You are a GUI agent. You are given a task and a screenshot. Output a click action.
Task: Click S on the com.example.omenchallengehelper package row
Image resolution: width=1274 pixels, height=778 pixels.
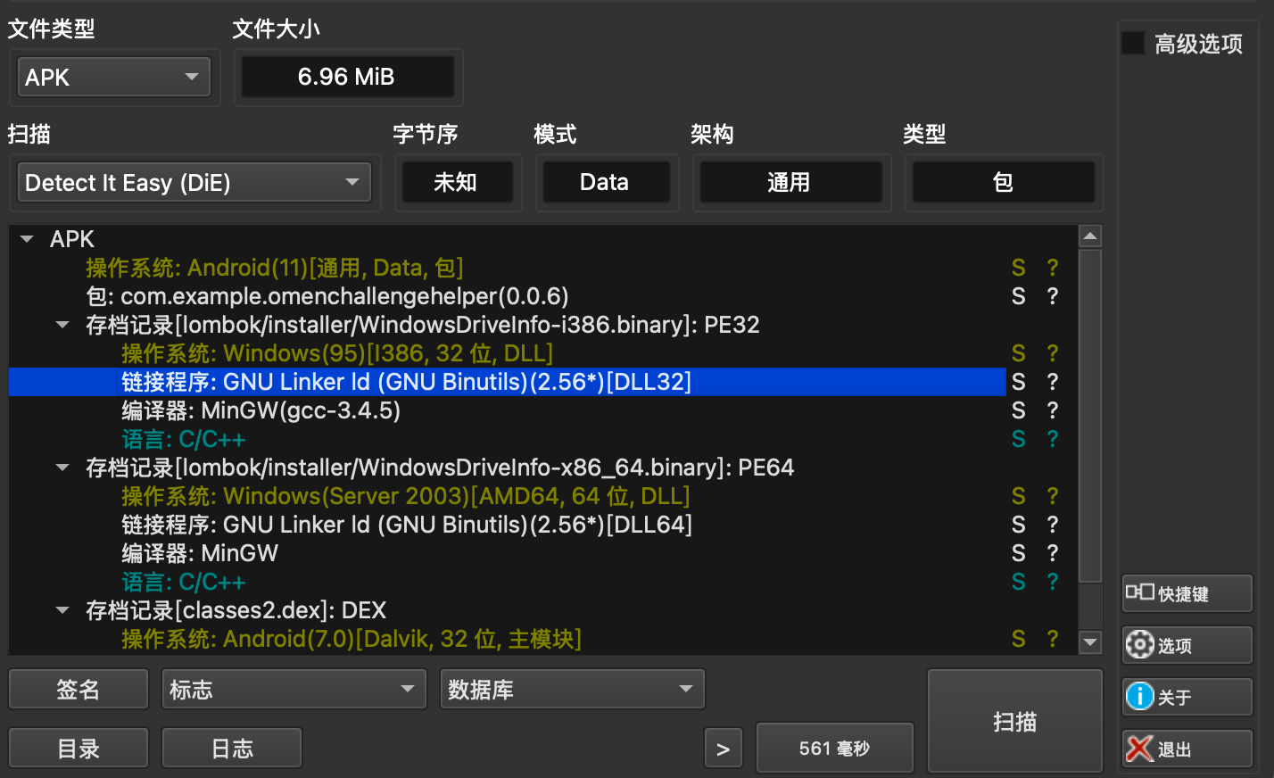[1018, 296]
